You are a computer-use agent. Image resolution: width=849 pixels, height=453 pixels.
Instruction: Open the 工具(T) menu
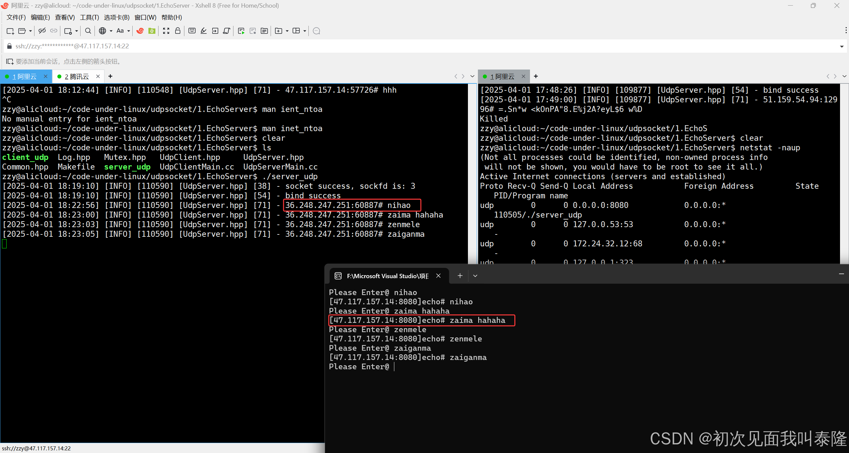point(89,18)
